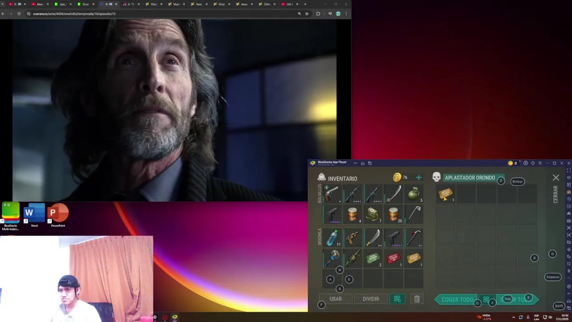Open the NVDA stock taskbar widget

point(484,317)
